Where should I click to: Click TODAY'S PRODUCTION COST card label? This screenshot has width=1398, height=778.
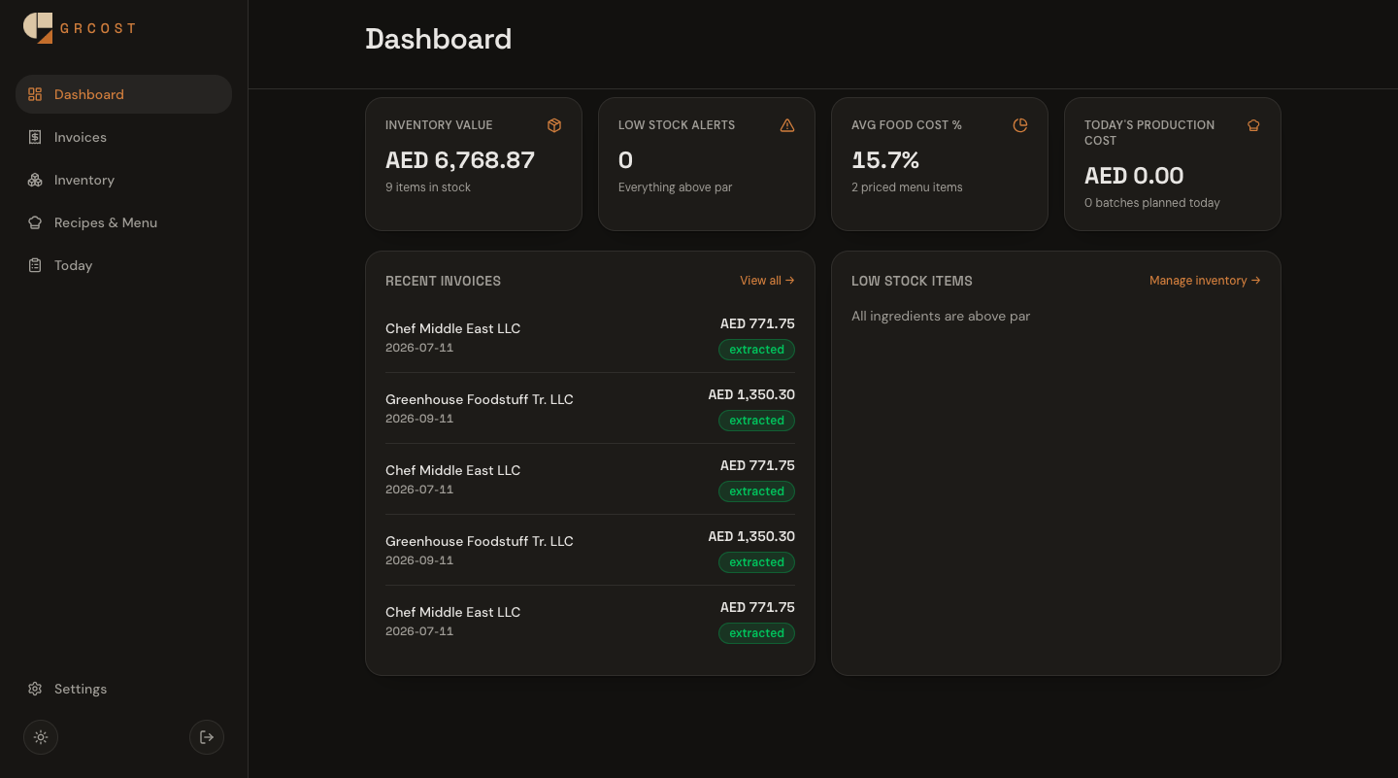1149,133
